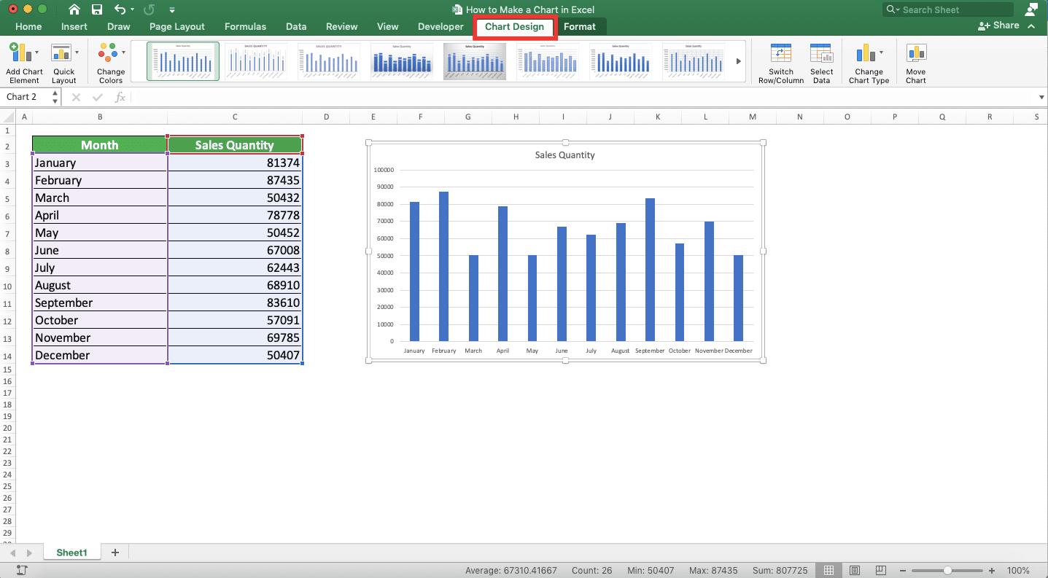The height and width of the screenshot is (578, 1048).
Task: Switch to Page Break Preview icon
Action: 881,570
